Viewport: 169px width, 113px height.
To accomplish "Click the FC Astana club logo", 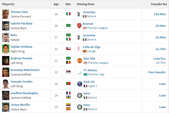I will pos(79,72).
